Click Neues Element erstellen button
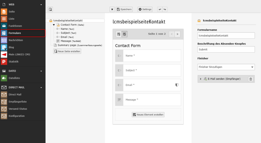Viewport: 261px width, 143px height. [x=148, y=115]
